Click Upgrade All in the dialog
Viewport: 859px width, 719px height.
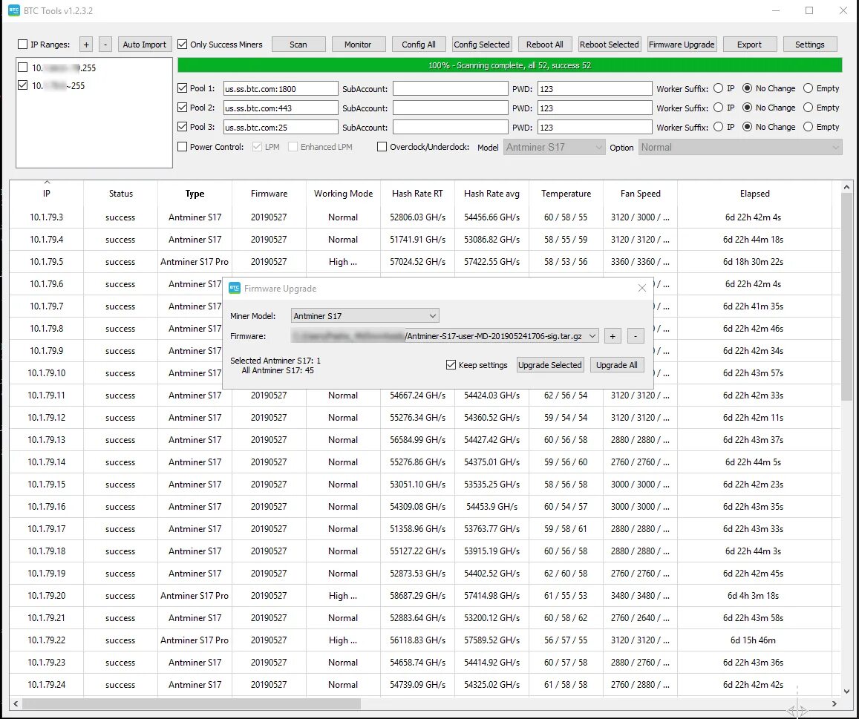coord(616,365)
